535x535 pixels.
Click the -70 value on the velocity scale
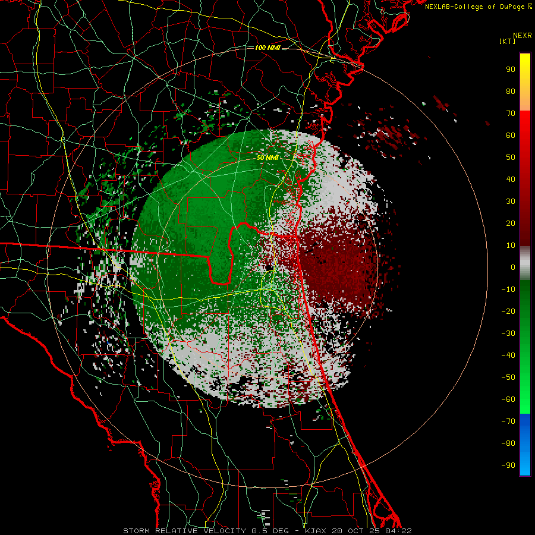coord(508,421)
